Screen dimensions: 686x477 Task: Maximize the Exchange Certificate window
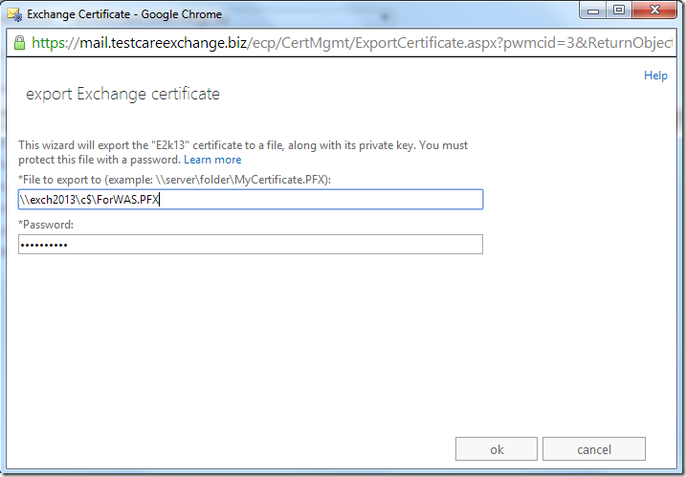[619, 11]
